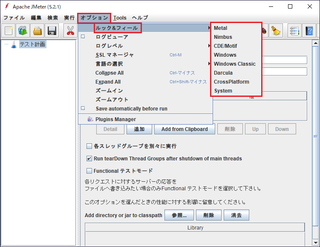Select Nimbus look and feel
The width and height of the screenshot is (320, 247).
236,37
